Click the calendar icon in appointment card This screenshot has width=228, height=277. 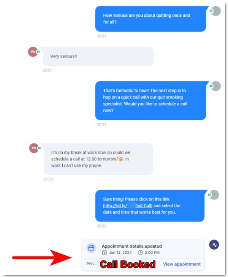tap(91, 248)
